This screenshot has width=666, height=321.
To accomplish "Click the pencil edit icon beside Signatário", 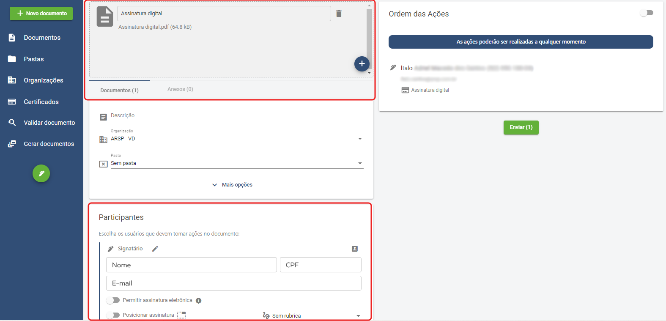I will click(x=155, y=249).
